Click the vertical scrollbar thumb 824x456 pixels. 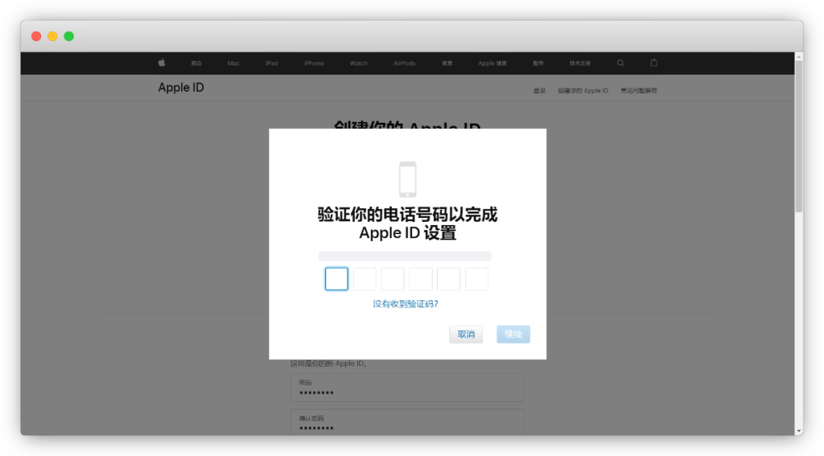coord(799,136)
